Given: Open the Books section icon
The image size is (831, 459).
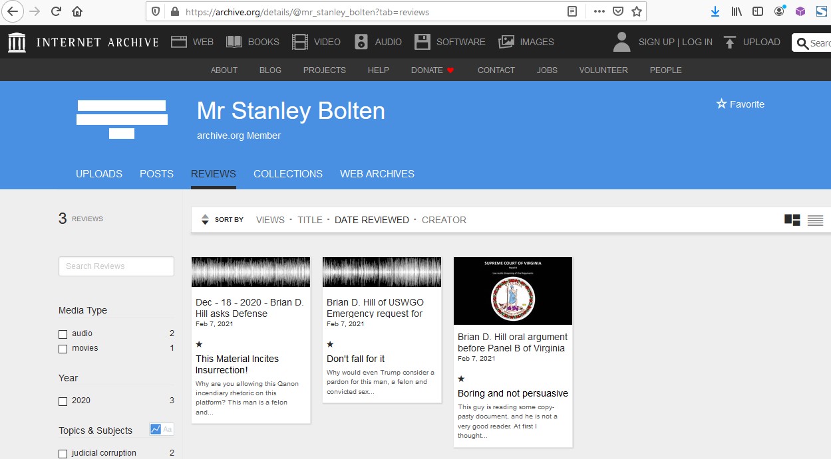Looking at the screenshot, I should pos(234,42).
